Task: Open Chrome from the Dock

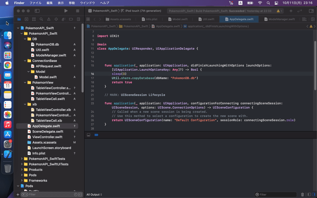Action: 8,65
